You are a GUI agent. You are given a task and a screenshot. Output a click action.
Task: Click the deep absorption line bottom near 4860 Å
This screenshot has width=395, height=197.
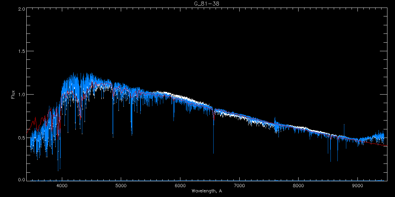(113, 137)
